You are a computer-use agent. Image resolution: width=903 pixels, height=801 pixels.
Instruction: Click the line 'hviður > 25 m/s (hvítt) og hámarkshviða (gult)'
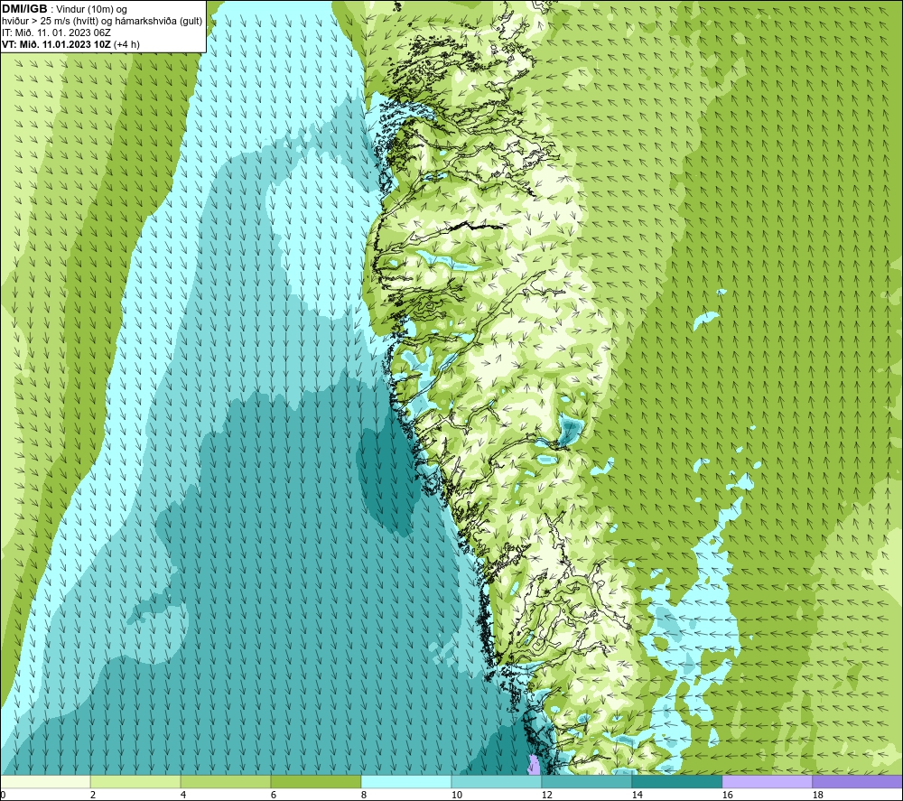[102, 21]
